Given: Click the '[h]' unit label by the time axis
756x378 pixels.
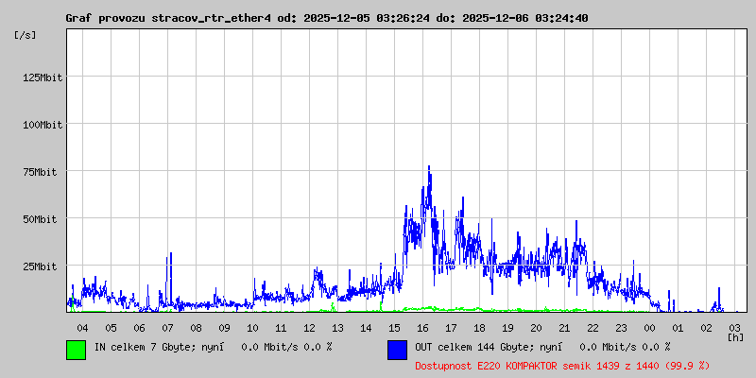Looking at the screenshot, I should [735, 337].
